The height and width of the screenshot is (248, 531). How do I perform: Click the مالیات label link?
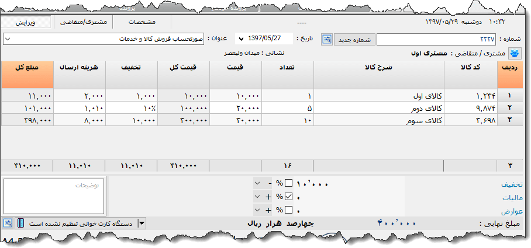(x=513, y=198)
